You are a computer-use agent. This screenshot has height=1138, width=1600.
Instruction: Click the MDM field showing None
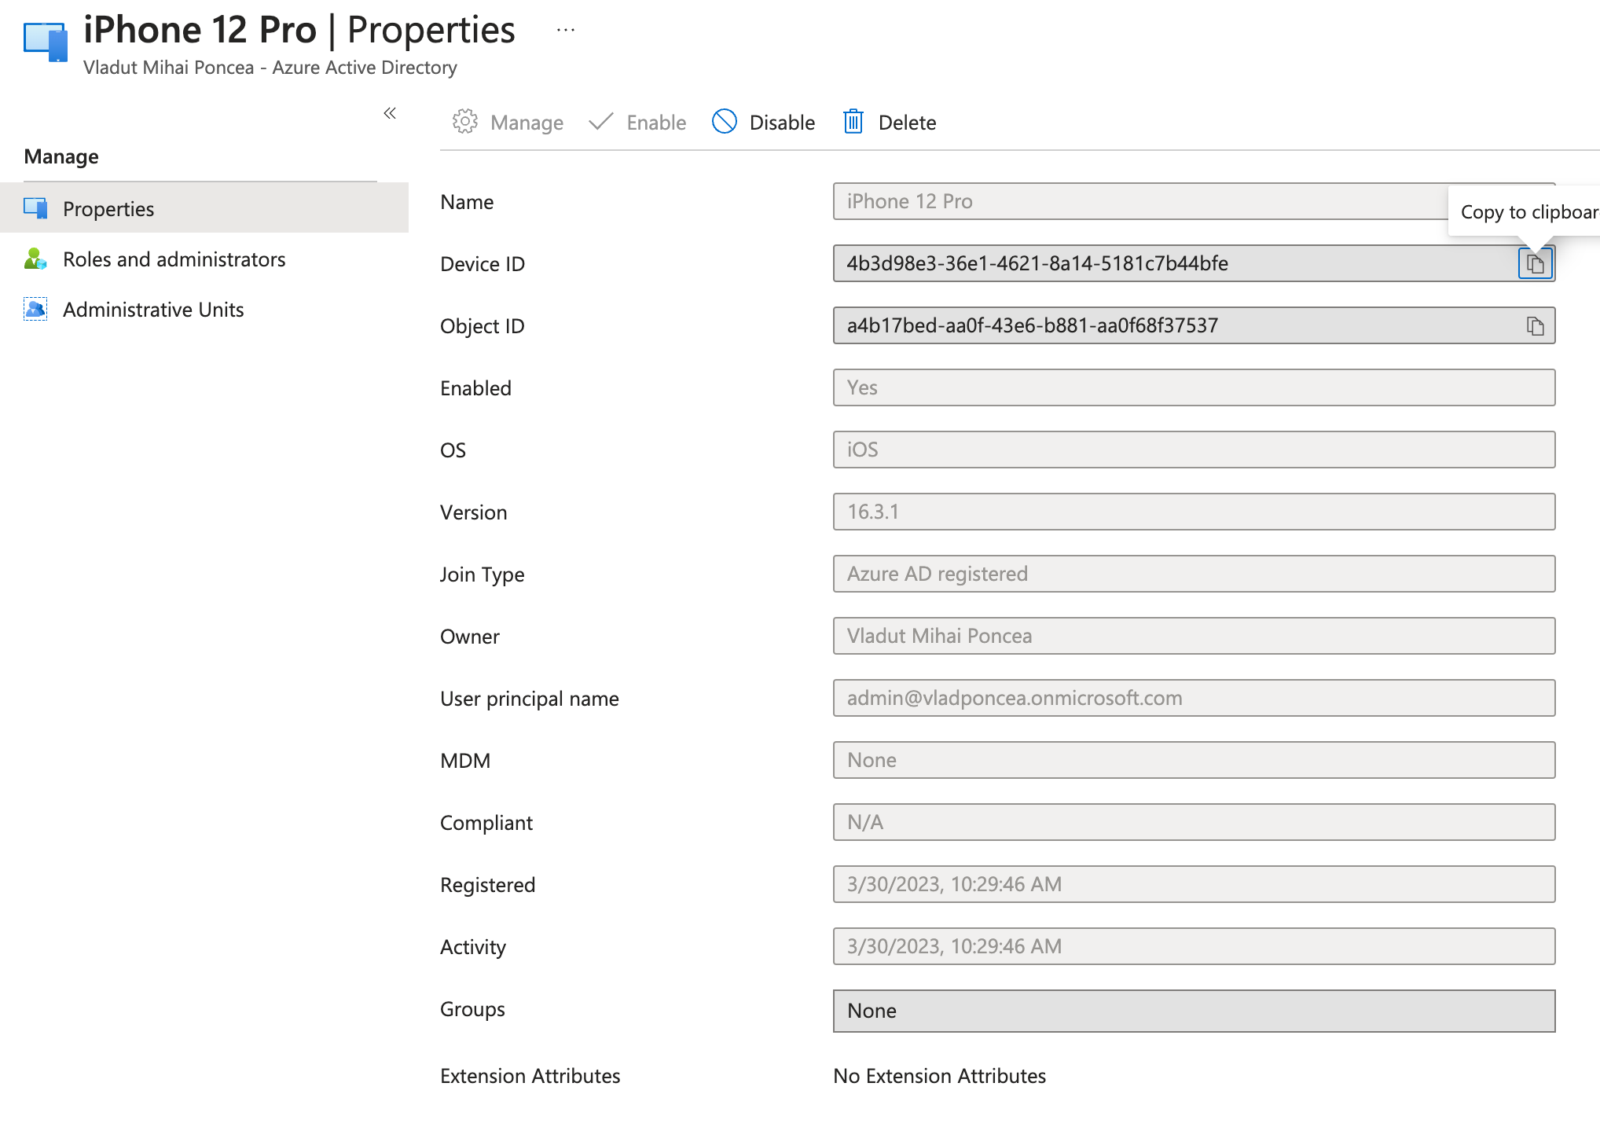click(x=1194, y=760)
